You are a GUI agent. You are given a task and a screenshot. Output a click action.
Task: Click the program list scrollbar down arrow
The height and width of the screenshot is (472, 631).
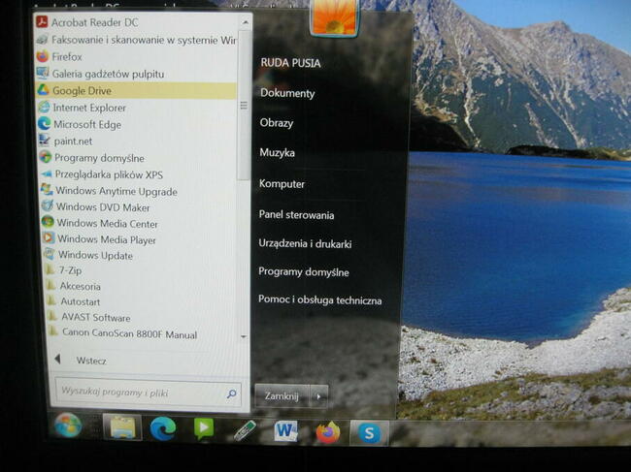point(244,336)
